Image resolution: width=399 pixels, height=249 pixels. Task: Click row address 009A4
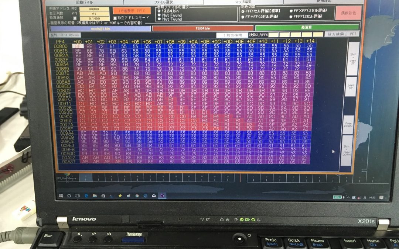(x=67, y=133)
